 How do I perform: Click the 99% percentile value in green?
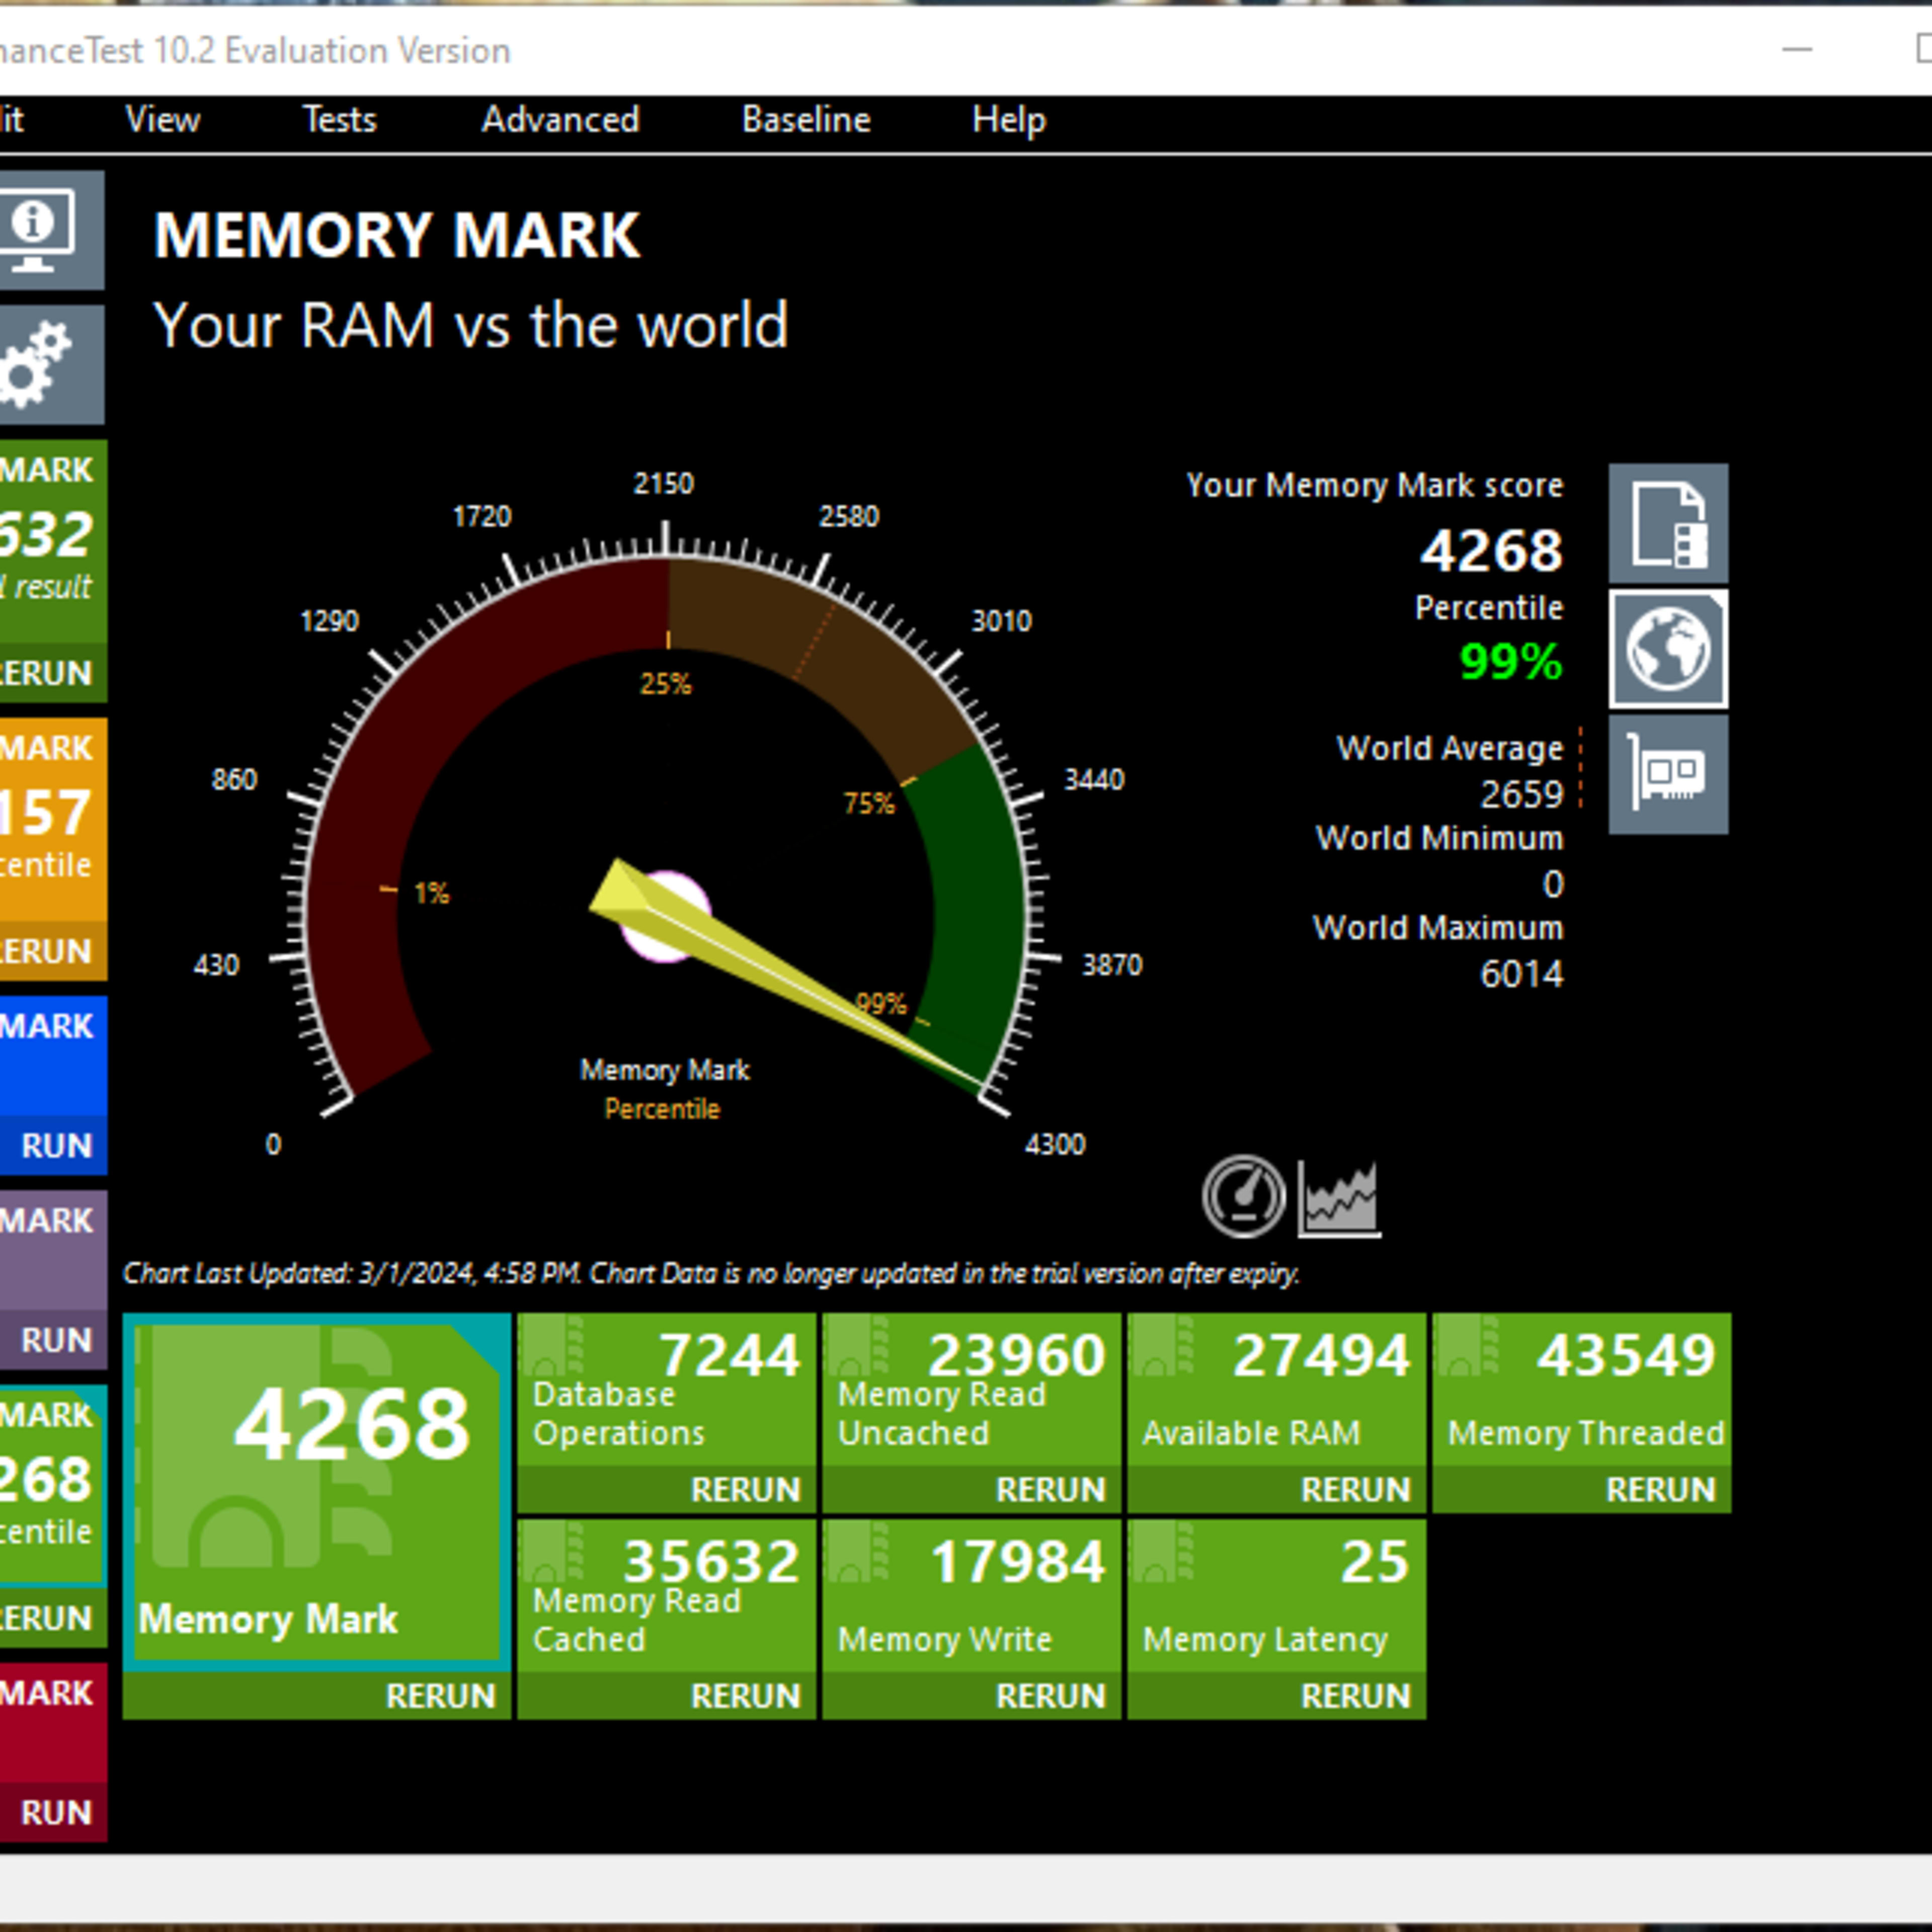click(1510, 662)
